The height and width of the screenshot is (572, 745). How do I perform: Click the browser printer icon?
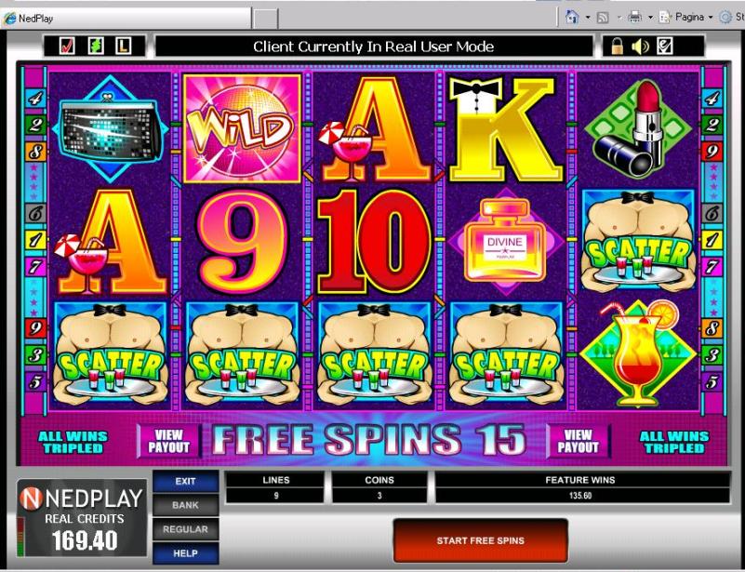pyautogui.click(x=634, y=18)
